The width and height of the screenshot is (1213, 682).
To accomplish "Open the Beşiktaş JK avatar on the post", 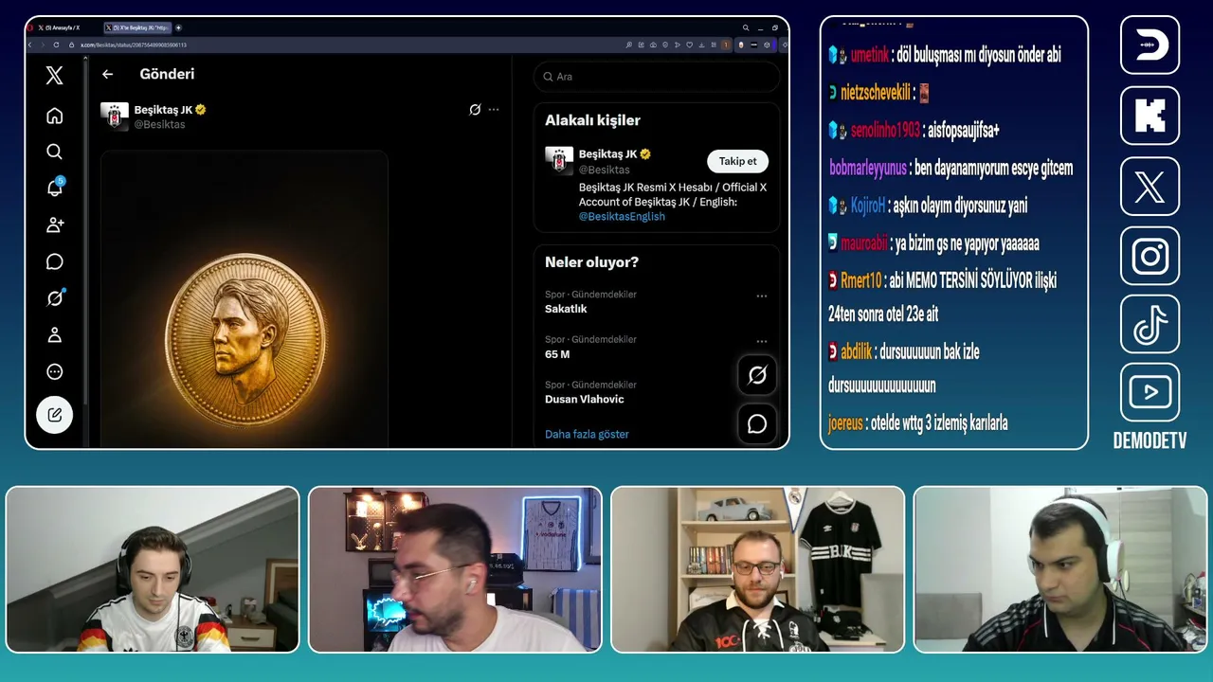I will coord(115,116).
